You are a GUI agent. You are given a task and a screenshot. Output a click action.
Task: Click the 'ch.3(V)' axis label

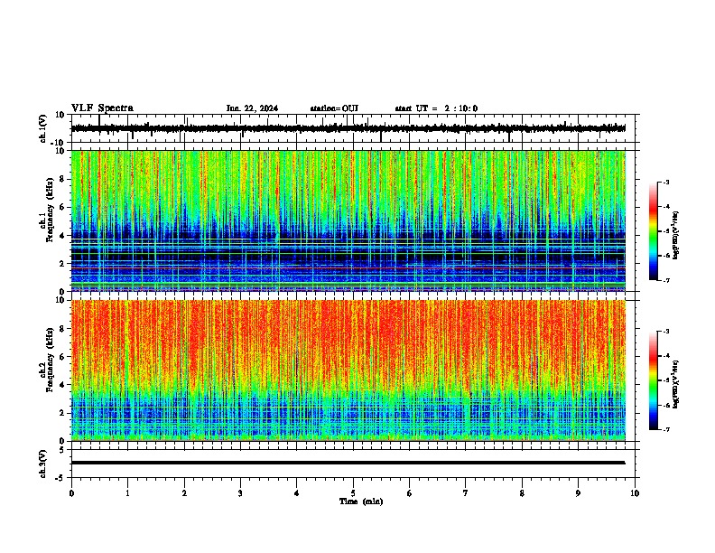43,464
